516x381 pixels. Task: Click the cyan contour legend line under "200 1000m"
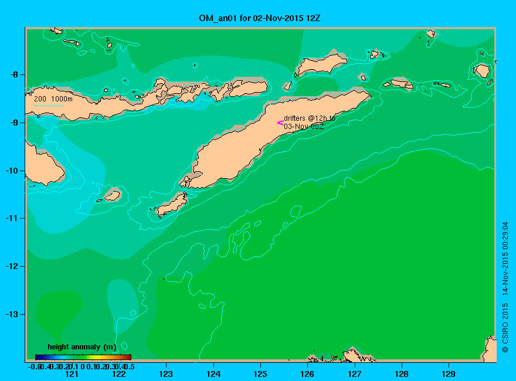[48, 106]
